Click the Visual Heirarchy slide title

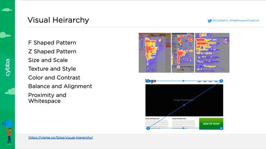pos(58,20)
